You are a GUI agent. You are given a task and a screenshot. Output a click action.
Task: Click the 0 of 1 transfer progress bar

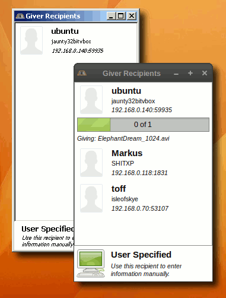pyautogui.click(x=143, y=125)
